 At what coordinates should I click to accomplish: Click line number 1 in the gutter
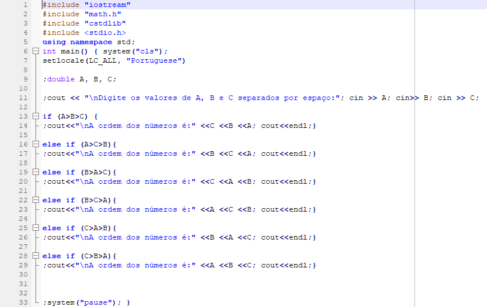click(x=26, y=5)
